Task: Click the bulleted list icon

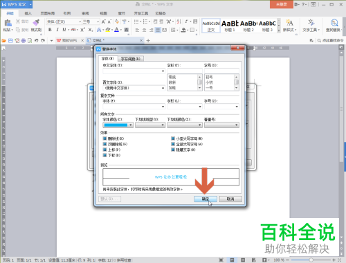Action: click(136, 21)
